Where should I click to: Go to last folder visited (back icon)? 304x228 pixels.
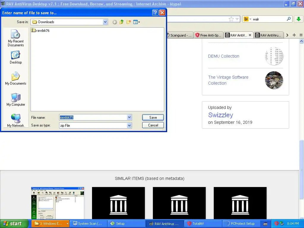(115, 22)
